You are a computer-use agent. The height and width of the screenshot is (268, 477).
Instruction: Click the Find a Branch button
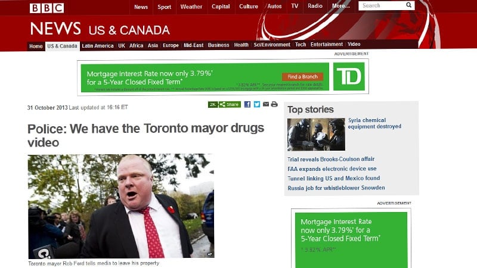tap(302, 77)
